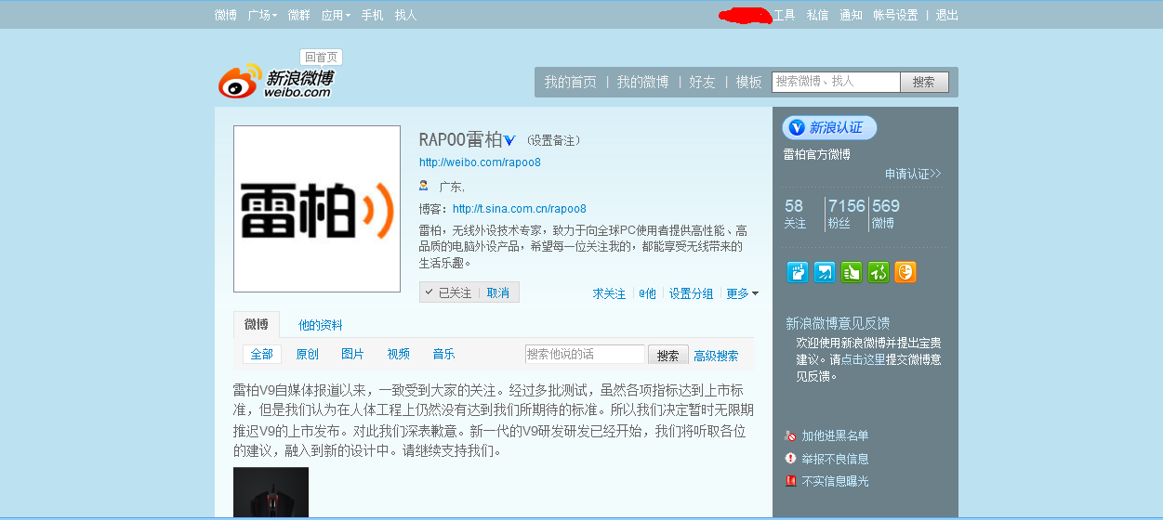The width and height of the screenshot is (1163, 520).
Task: Open 私信 messages link
Action: [x=817, y=15]
